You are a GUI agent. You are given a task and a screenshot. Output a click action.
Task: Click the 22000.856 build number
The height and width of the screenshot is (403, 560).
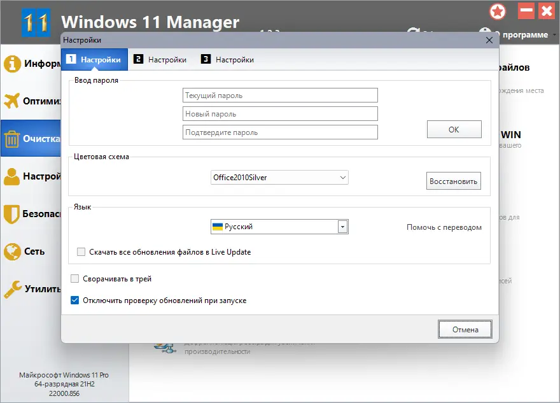64,393
